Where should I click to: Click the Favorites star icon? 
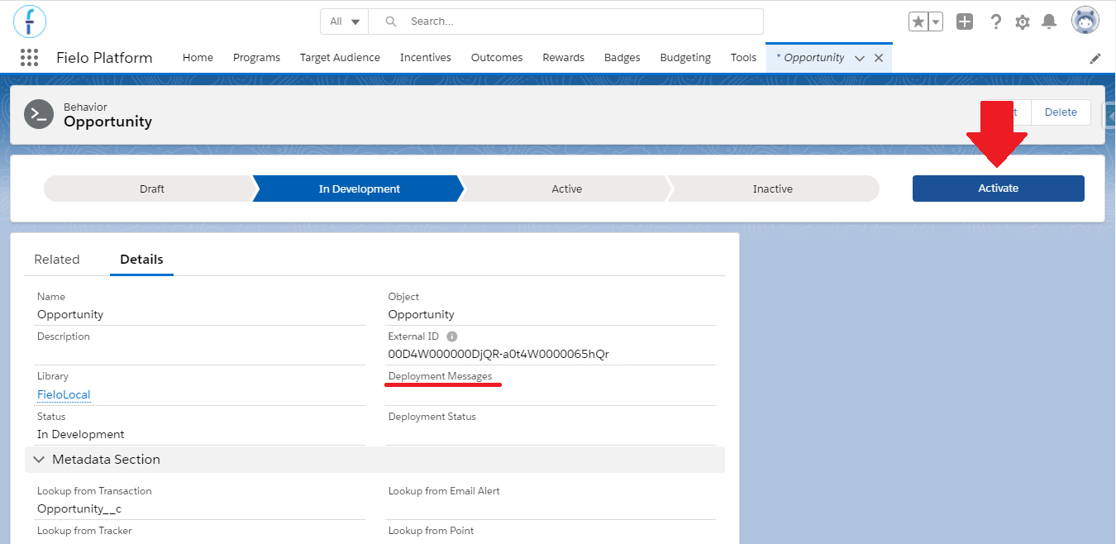(918, 21)
